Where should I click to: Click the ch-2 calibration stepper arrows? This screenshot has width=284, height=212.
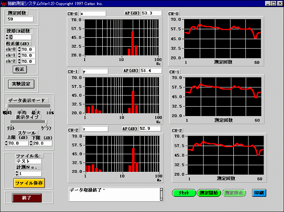coord(19,61)
